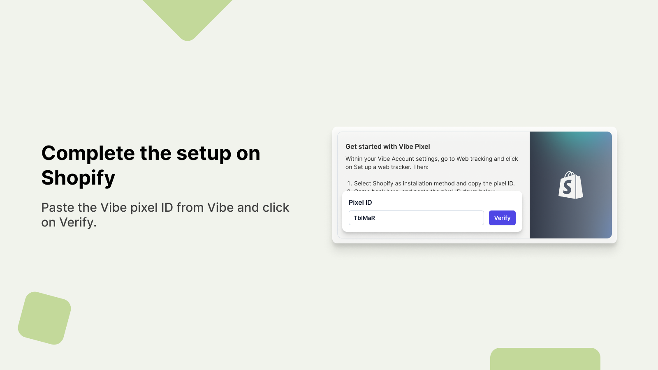Click the white Shopify bag logo

point(570,185)
